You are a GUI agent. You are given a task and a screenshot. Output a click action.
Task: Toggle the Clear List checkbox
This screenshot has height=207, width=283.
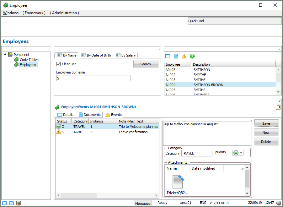58,64
